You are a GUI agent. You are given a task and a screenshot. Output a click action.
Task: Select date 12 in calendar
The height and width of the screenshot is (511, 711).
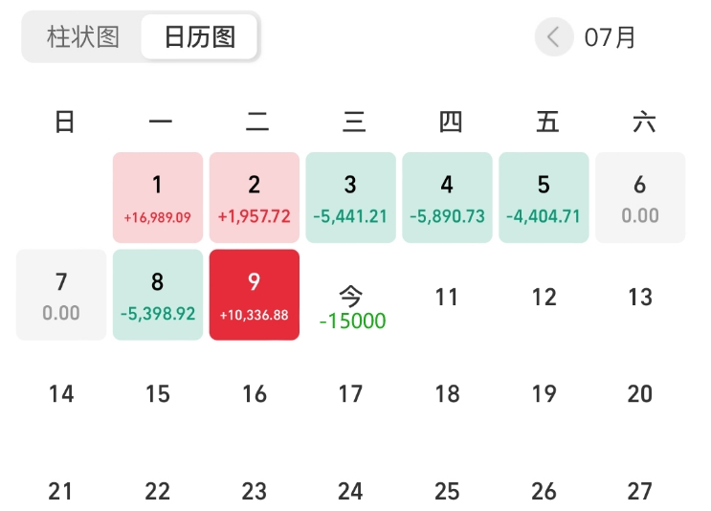coord(544,297)
